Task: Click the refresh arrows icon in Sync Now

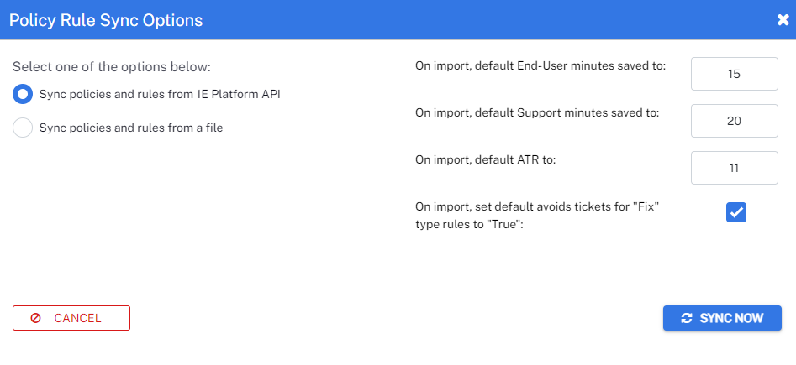Action: tap(687, 319)
